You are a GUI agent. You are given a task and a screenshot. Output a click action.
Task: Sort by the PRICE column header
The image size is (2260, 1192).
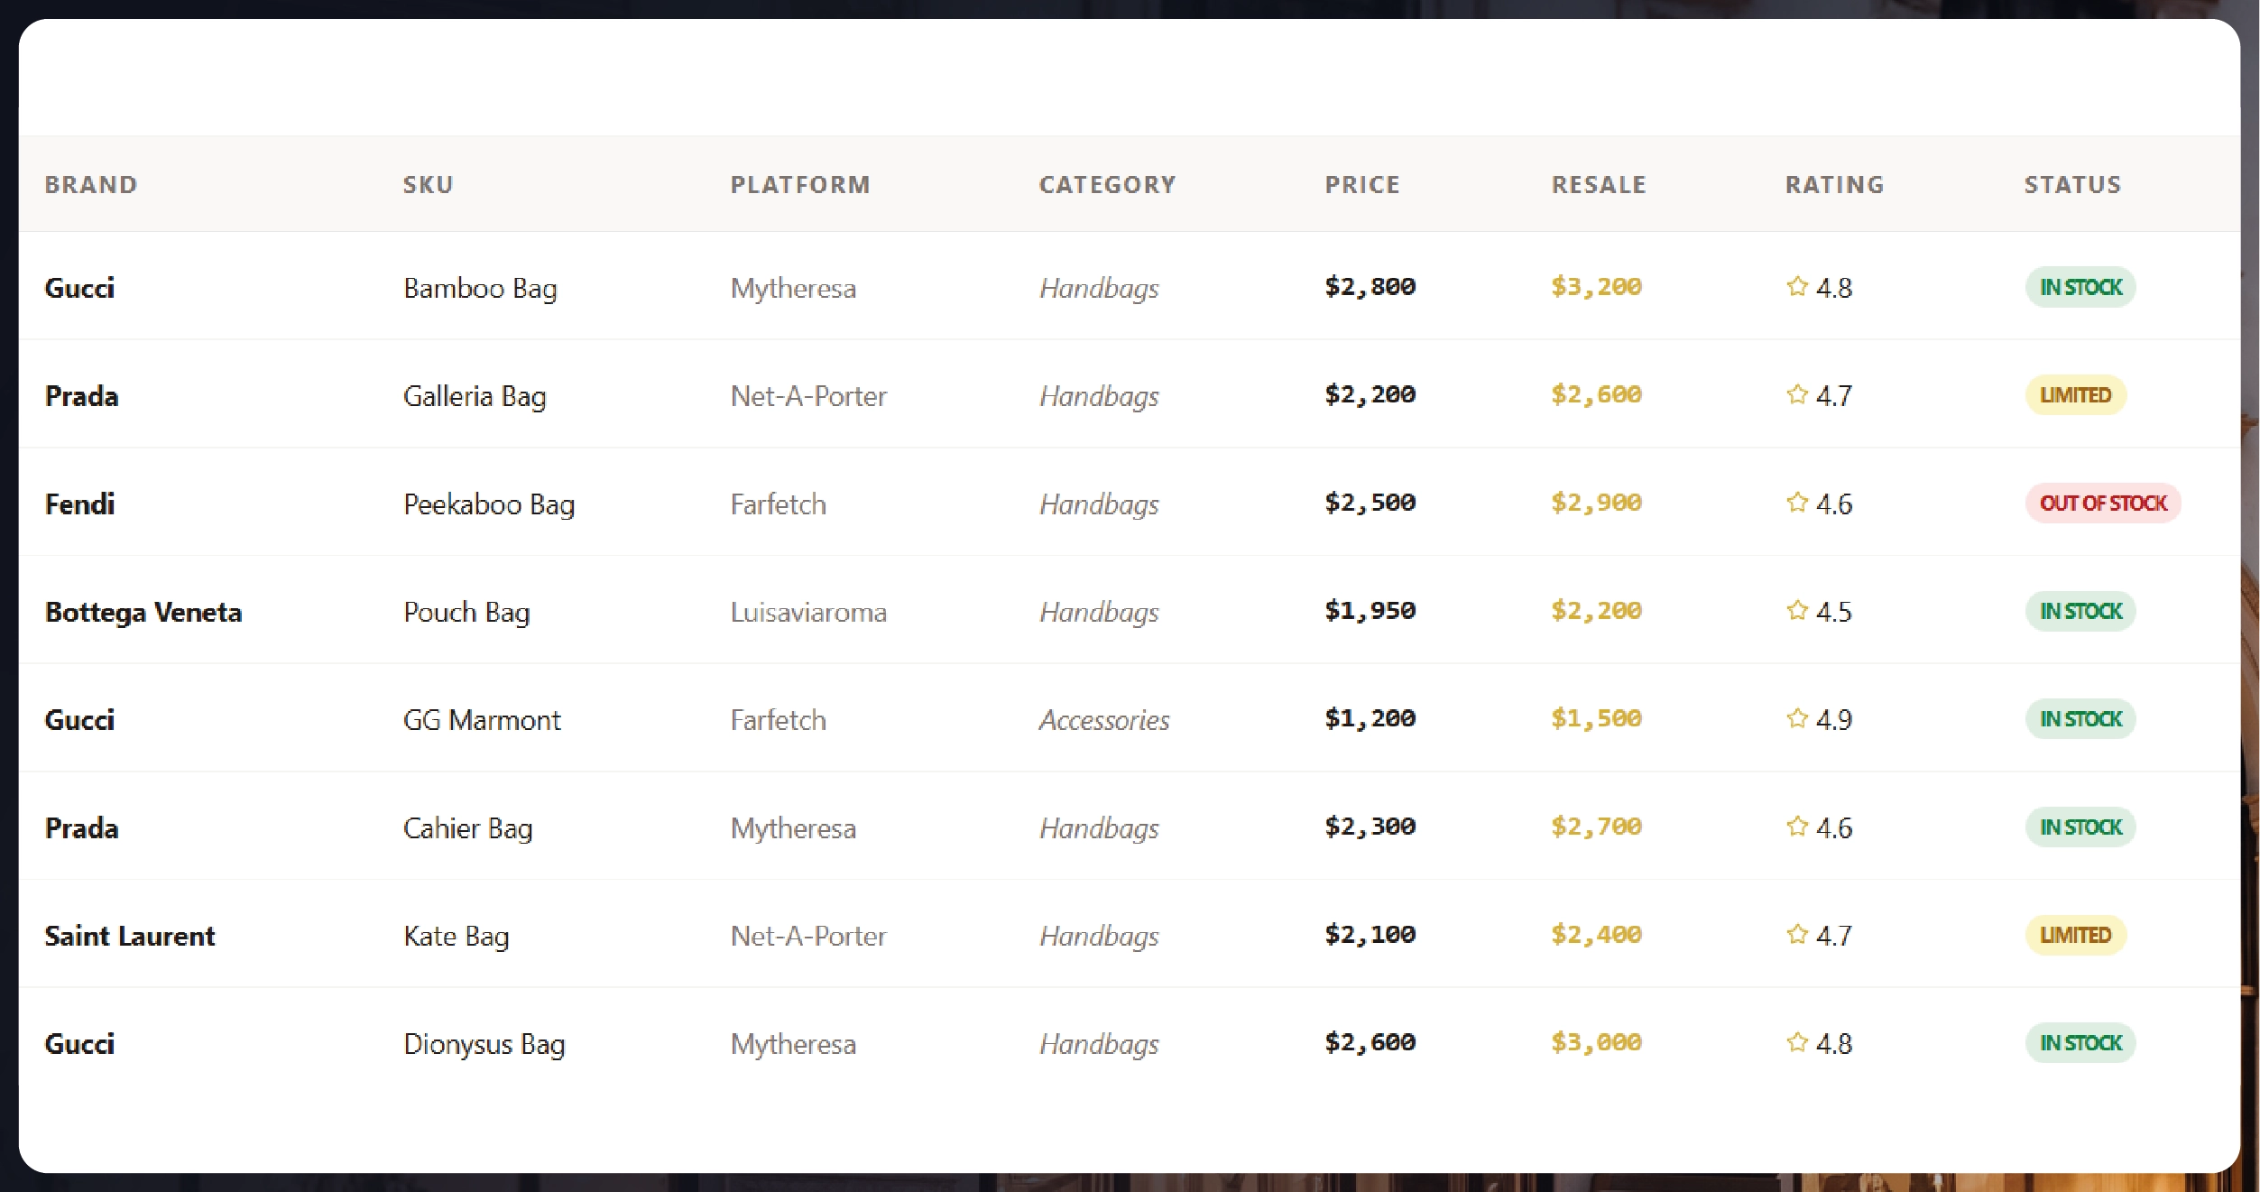tap(1362, 184)
